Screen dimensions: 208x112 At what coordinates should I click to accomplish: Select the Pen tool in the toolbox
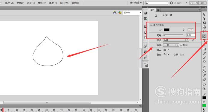click(204, 36)
